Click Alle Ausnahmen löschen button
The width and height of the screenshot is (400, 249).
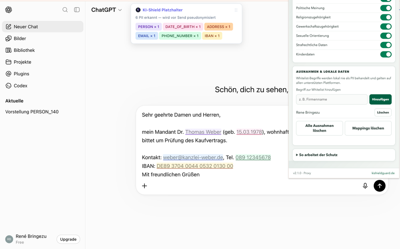click(x=319, y=128)
